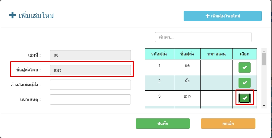Viewport: 272px width, 138px height.
Task: Click the ผึ้ง name cell in table
Action: pyautogui.click(x=187, y=80)
